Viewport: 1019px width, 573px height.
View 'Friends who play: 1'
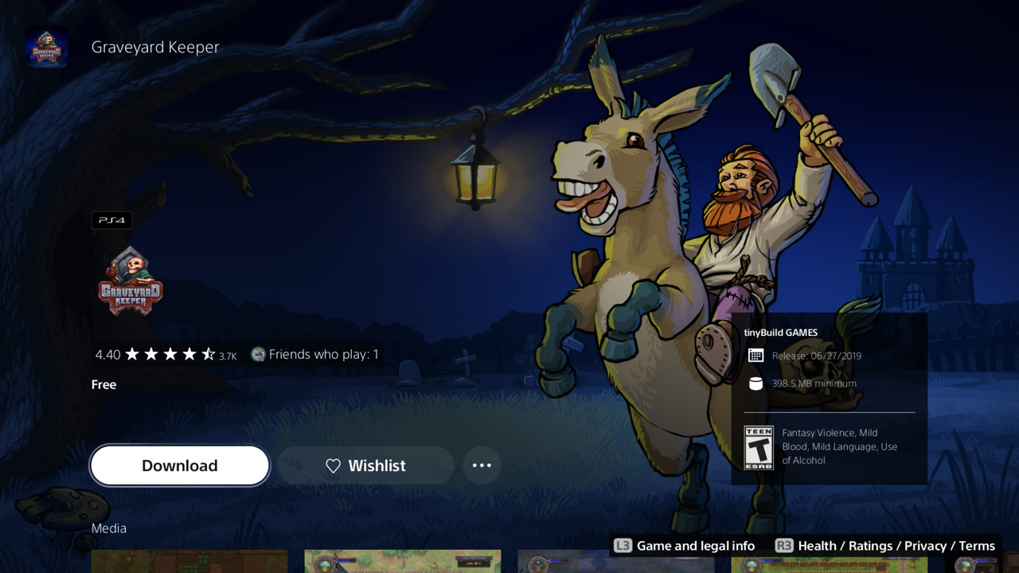pyautogui.click(x=323, y=354)
